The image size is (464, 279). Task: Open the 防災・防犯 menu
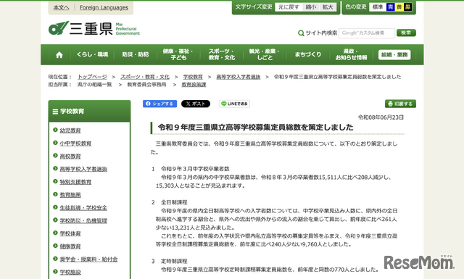point(136,54)
